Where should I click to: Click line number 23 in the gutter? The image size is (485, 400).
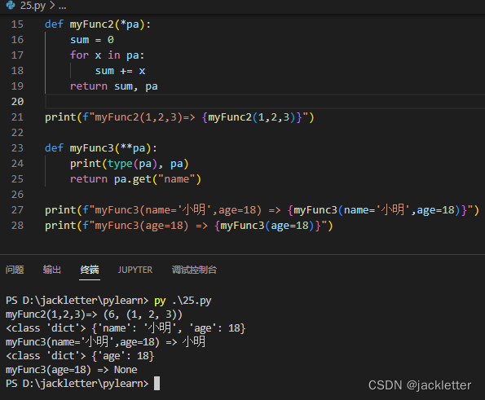[17, 147]
